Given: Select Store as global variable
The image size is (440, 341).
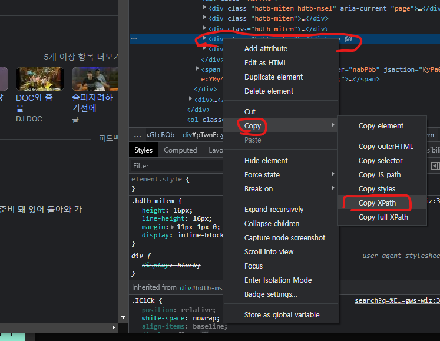Looking at the screenshot, I should point(281,315).
